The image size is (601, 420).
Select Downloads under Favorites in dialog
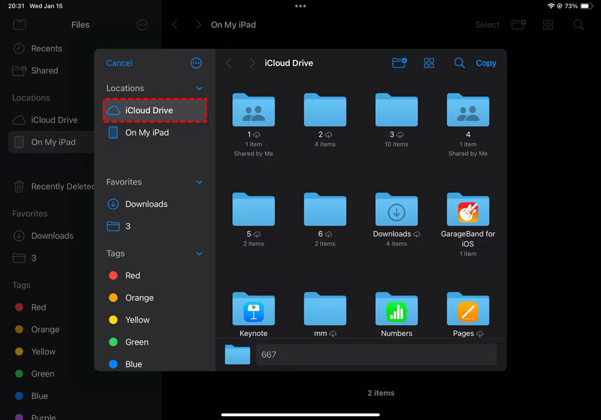point(146,204)
